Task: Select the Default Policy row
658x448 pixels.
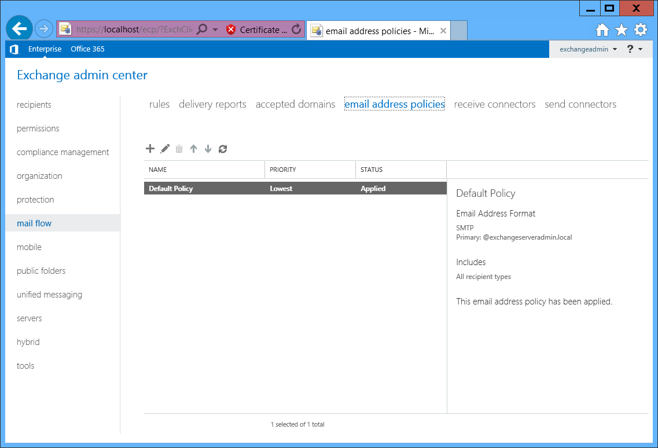Action: click(295, 189)
